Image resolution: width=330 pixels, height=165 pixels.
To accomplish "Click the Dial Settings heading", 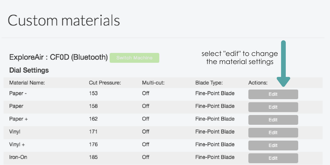I will [29, 70].
